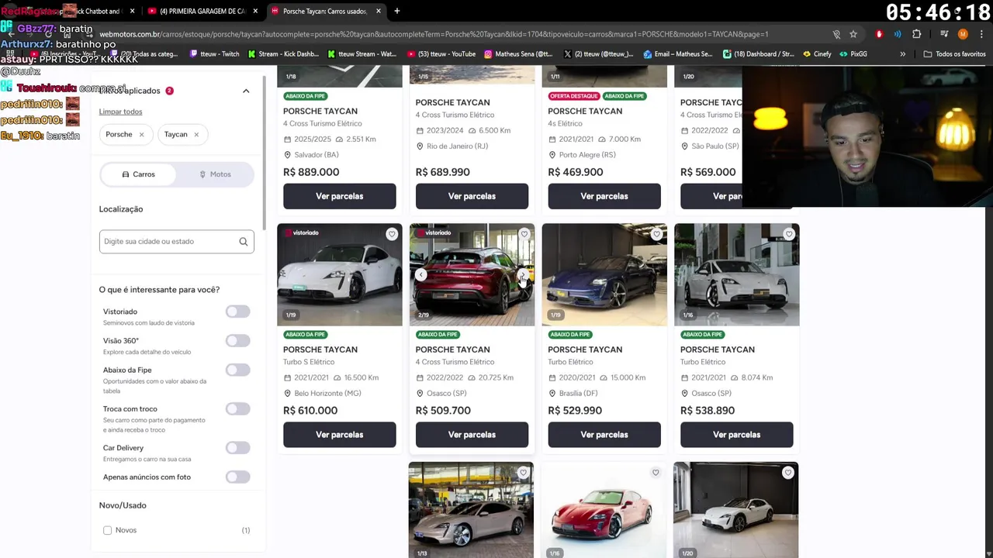Click the browser address bar URL

(x=434, y=34)
